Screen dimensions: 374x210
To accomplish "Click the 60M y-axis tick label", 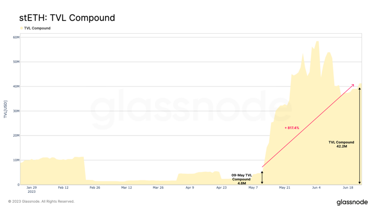I will [16, 37].
